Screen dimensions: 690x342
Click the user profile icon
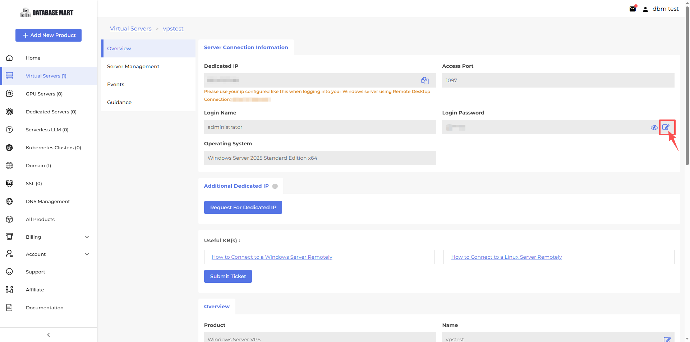pos(645,9)
